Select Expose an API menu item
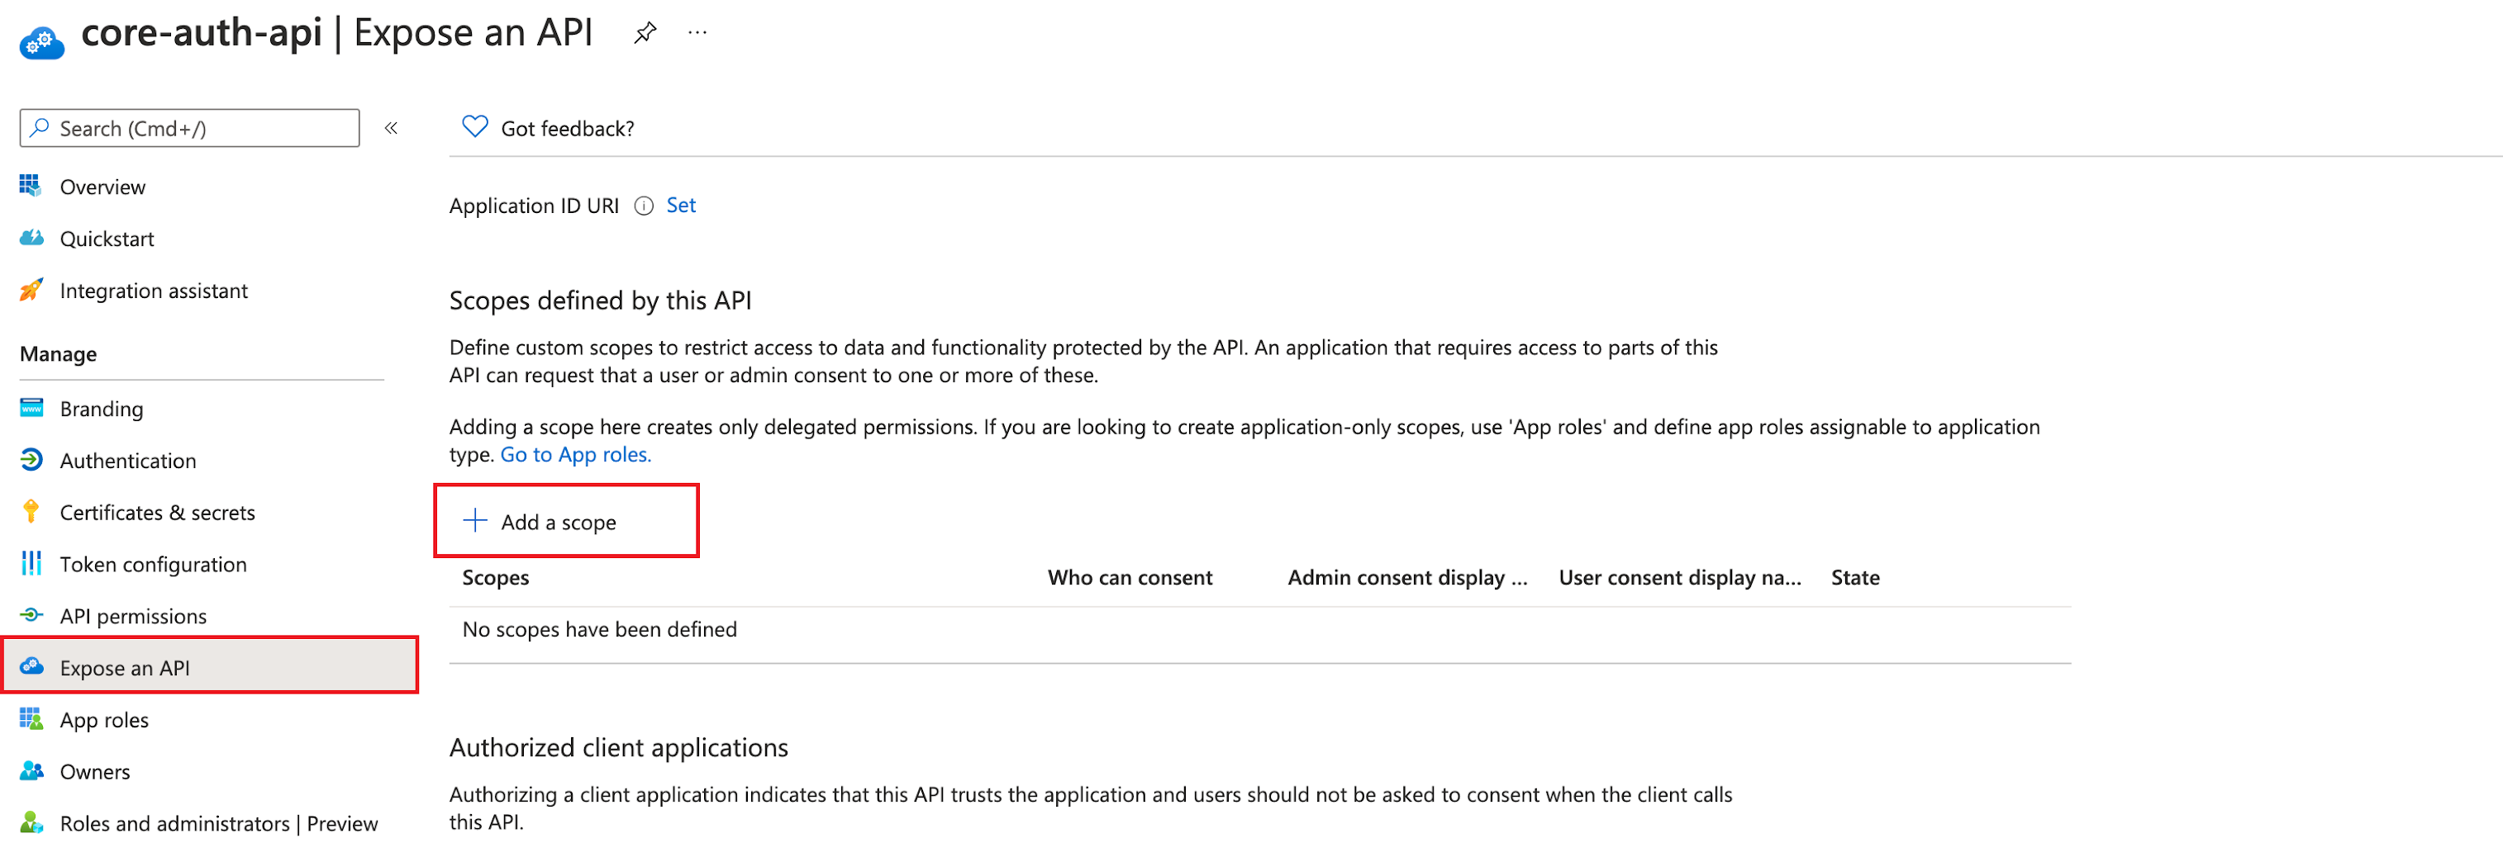2503x857 pixels. (x=125, y=668)
